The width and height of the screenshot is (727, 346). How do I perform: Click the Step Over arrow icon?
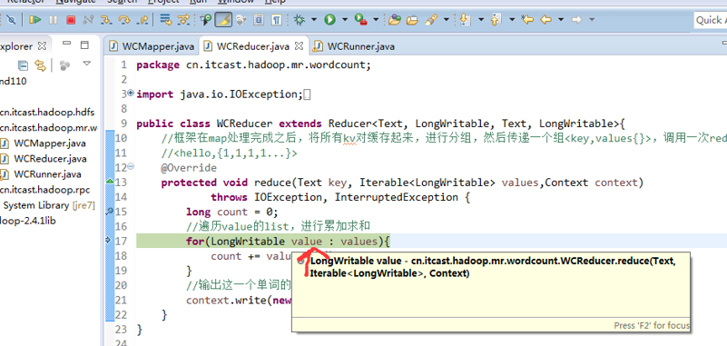[124, 20]
